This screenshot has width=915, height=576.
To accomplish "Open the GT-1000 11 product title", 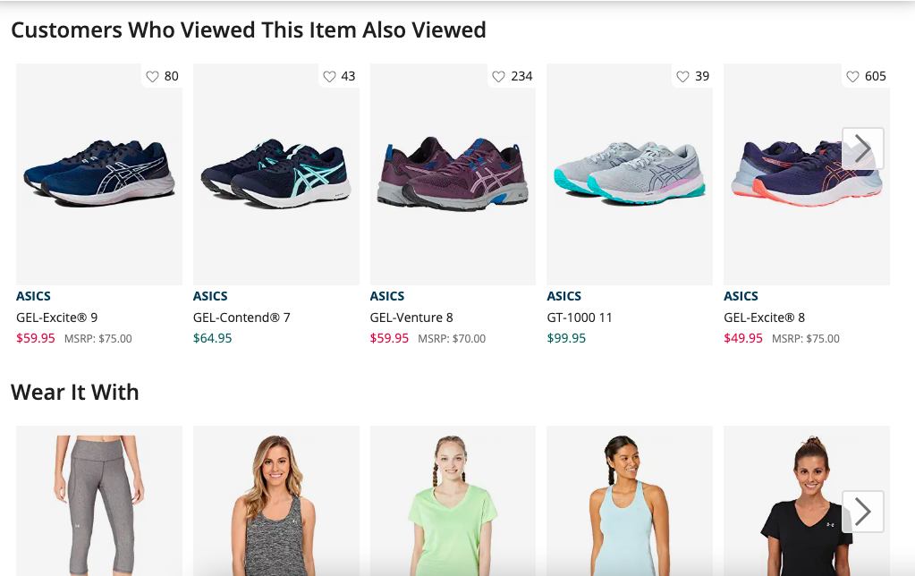I will tap(580, 318).
